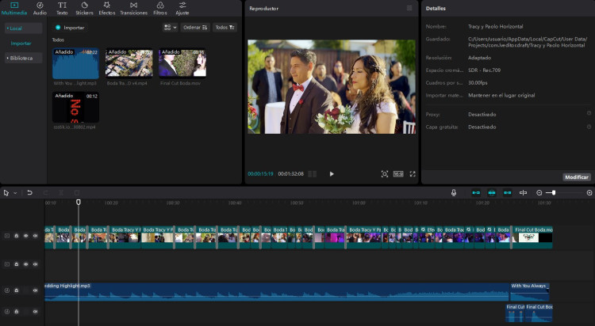Open the Multimedia tab
This screenshot has width=595, height=326.
tap(14, 9)
